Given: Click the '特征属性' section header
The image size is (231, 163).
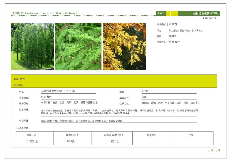Looking at the screenshot, I should point(114,79).
